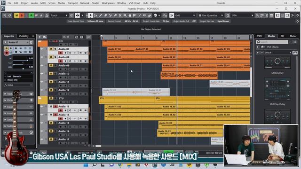
Task: Switch to the Meter tab
Action: pyautogui.click(x=293, y=36)
